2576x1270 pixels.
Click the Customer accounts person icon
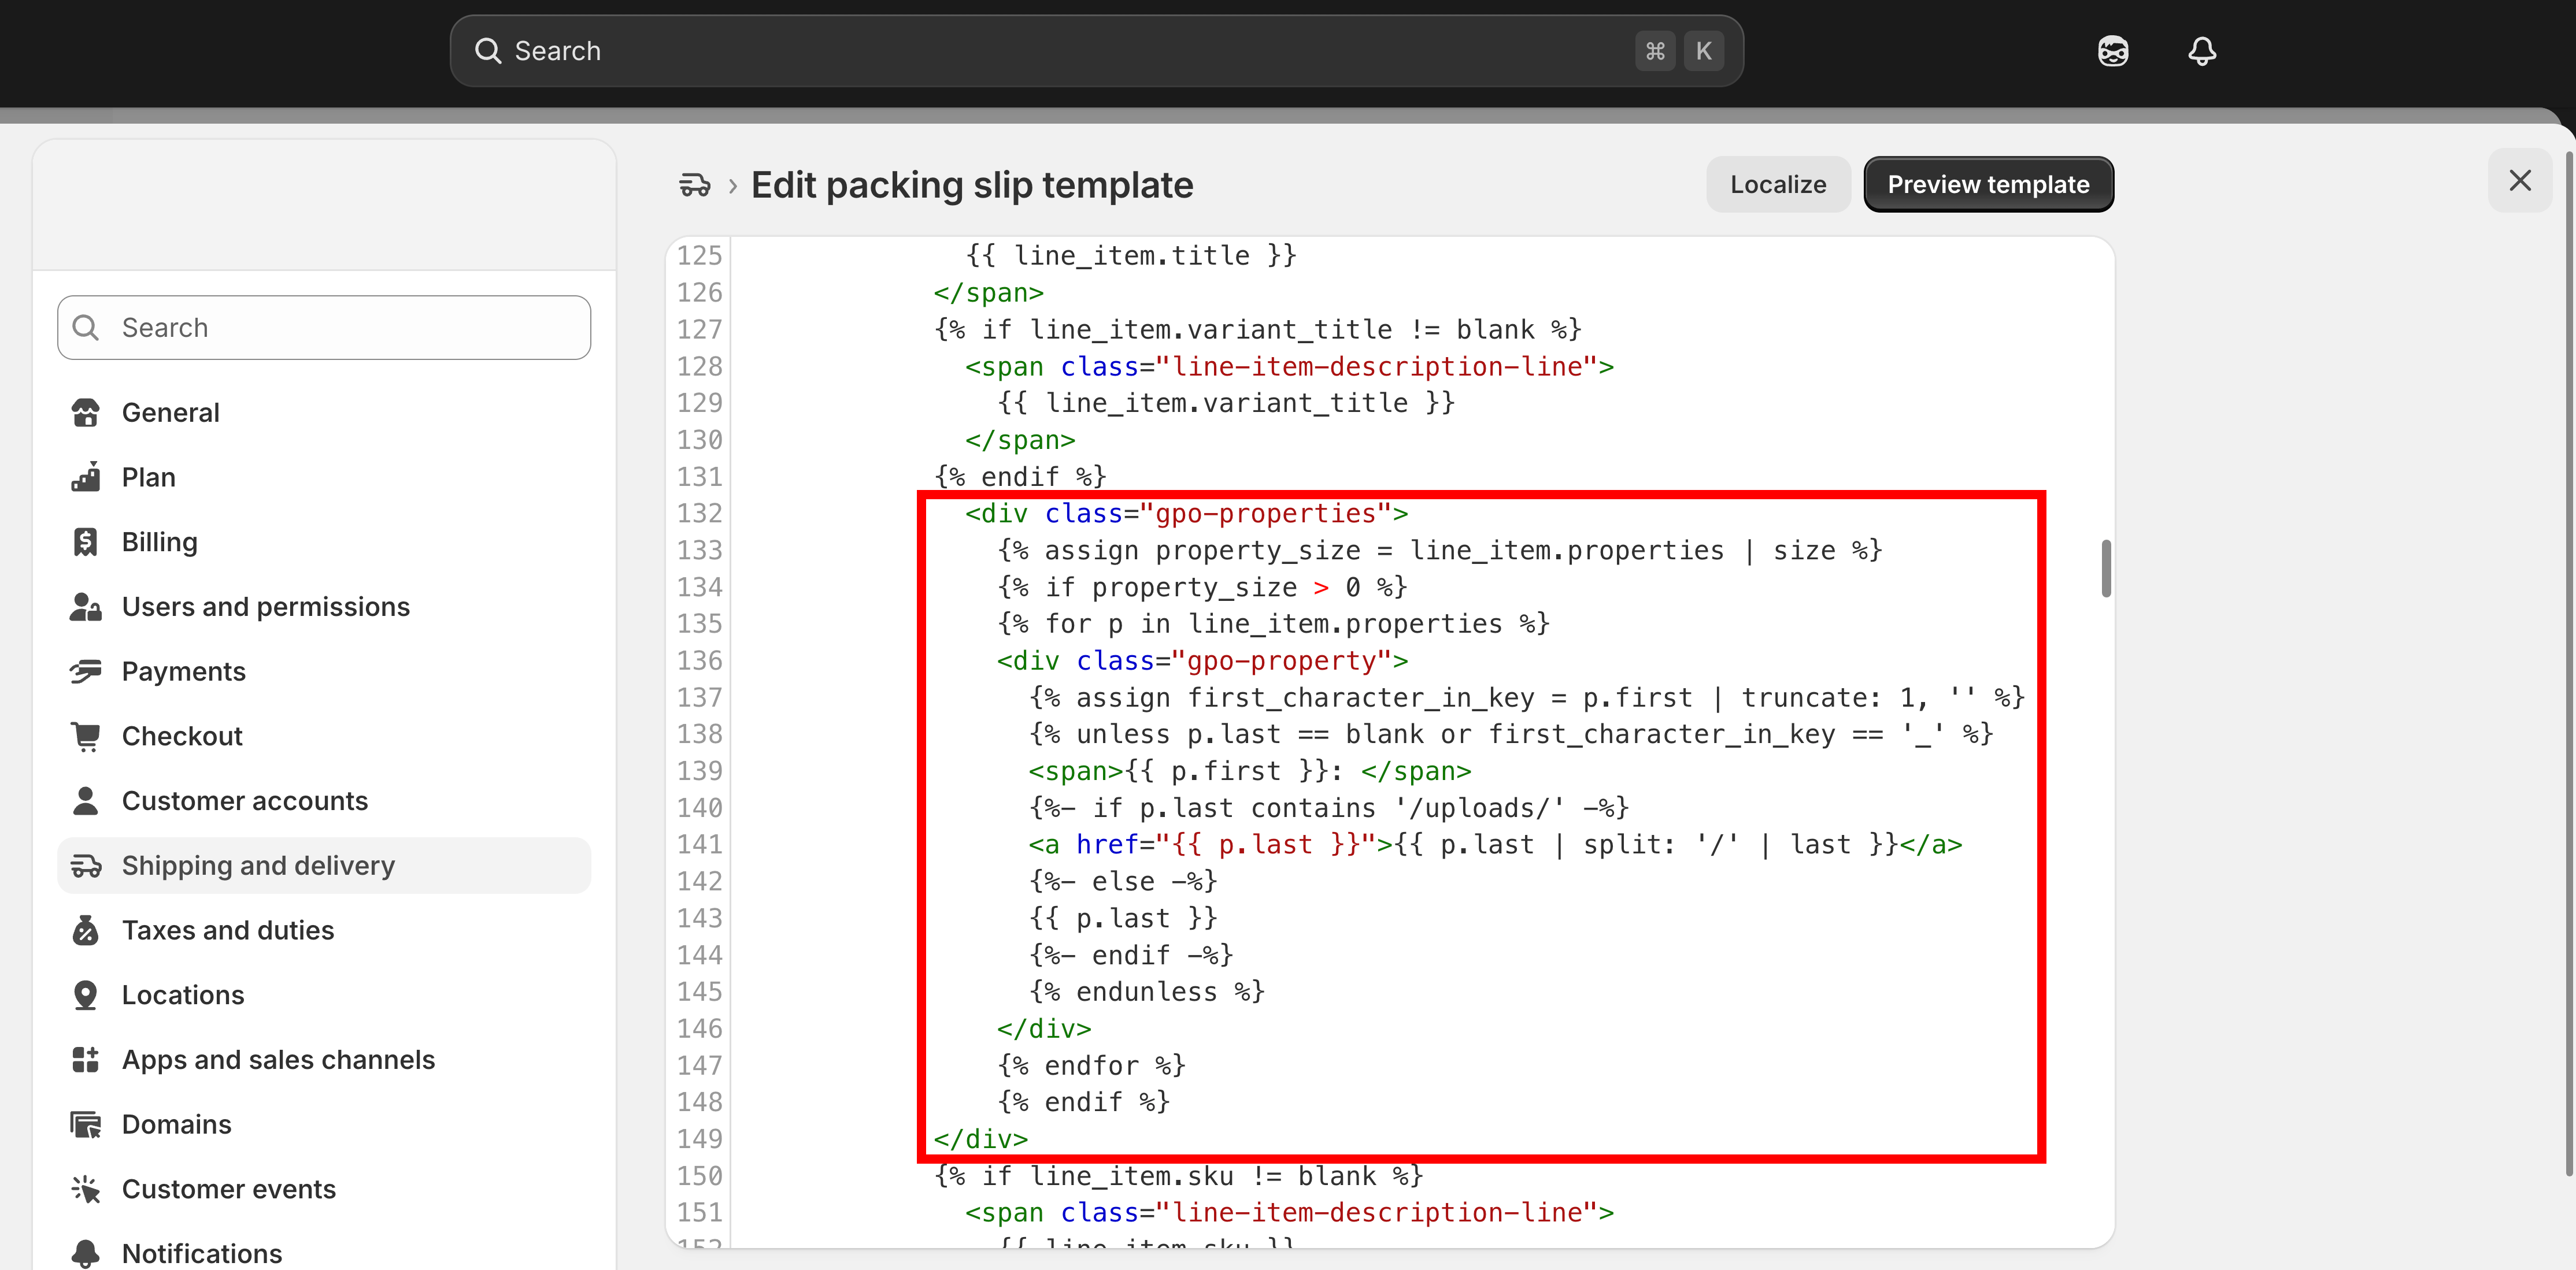click(x=86, y=800)
